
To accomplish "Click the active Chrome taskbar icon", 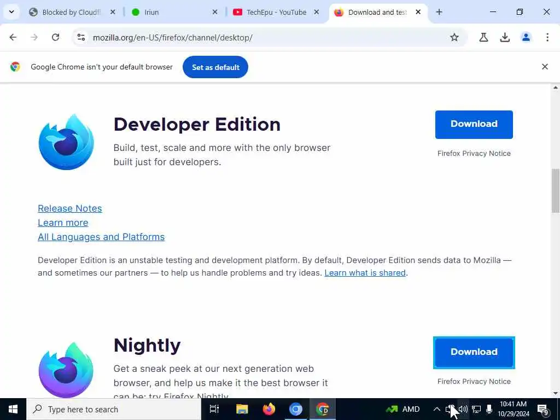I will click(323, 409).
